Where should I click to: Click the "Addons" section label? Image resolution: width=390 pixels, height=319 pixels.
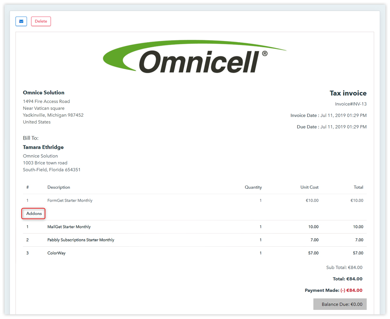coord(34,214)
